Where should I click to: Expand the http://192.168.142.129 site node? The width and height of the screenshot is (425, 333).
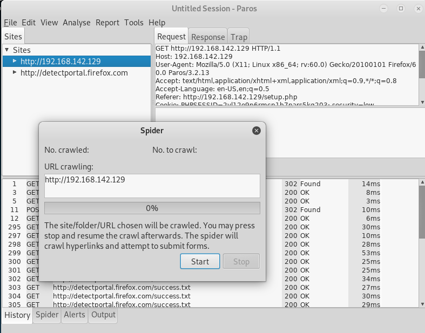(15, 61)
